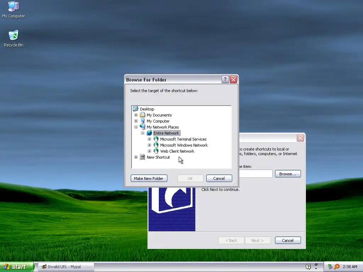The image size is (363, 272).
Task: Select My Documents label in tree
Action: coord(159,115)
